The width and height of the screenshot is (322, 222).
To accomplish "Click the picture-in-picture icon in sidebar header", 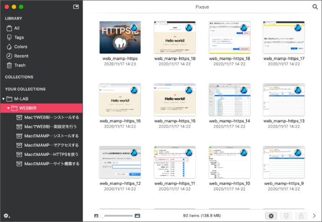I will click(x=76, y=7).
